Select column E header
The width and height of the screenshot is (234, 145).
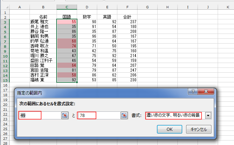(x=107, y=7)
